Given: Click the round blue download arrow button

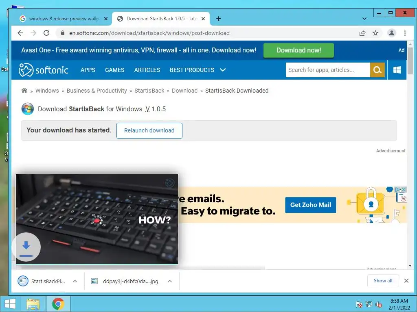Looking at the screenshot, I should (26, 247).
